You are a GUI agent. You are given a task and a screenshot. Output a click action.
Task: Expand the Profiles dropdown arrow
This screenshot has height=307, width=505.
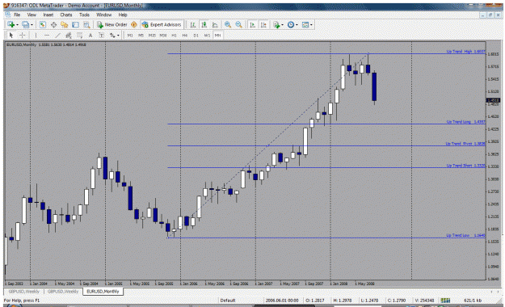[x=32, y=25]
